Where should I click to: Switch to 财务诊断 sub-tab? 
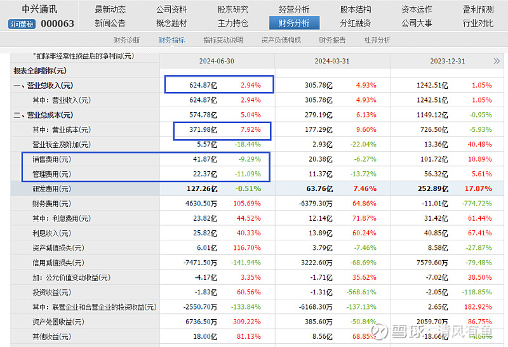pyautogui.click(x=126, y=40)
